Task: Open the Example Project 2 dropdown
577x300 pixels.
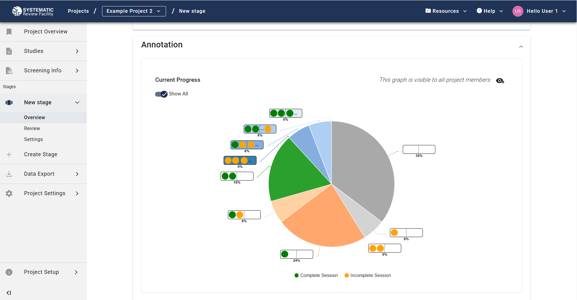Action: (x=134, y=11)
